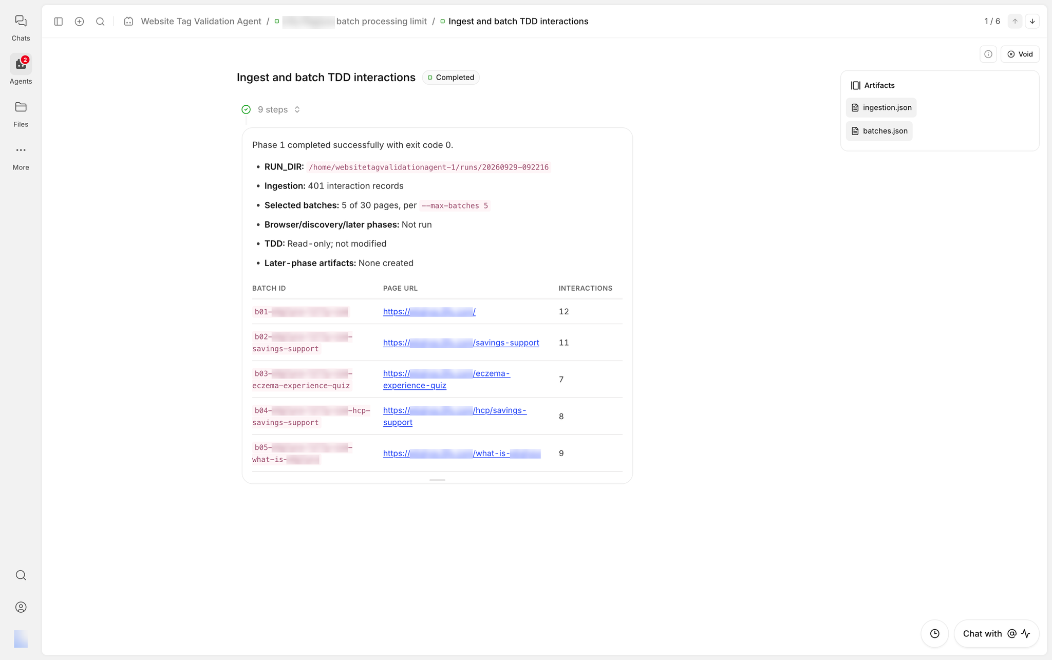This screenshot has width=1052, height=660.
Task: Open the b01 root page URL link
Action: [429, 312]
